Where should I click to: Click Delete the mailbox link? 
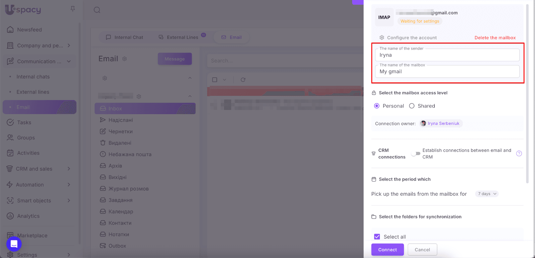[x=495, y=38]
